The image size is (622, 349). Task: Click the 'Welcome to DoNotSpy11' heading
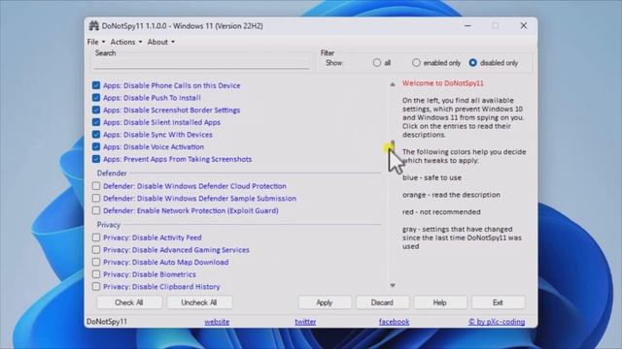[x=443, y=83]
